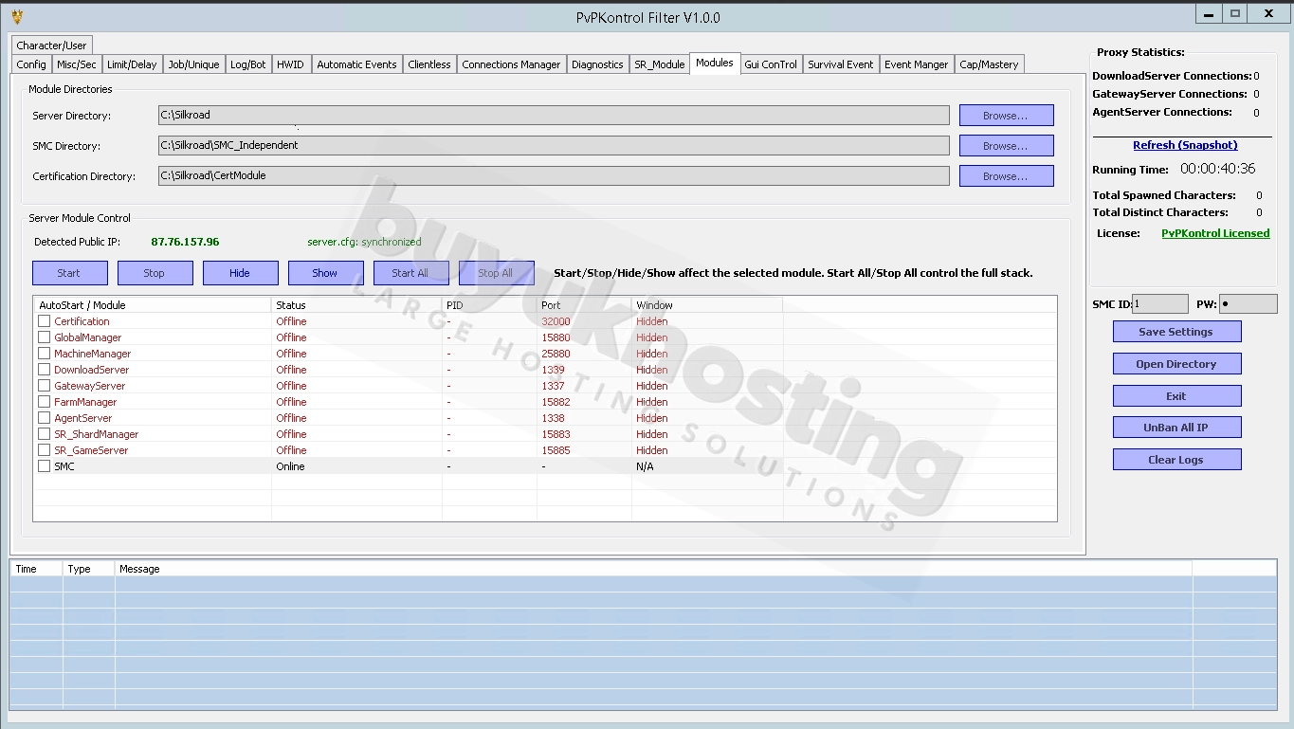This screenshot has height=729, width=1294.
Task: Open the Config tab
Action: click(x=31, y=64)
